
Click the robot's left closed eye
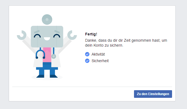[37, 36]
